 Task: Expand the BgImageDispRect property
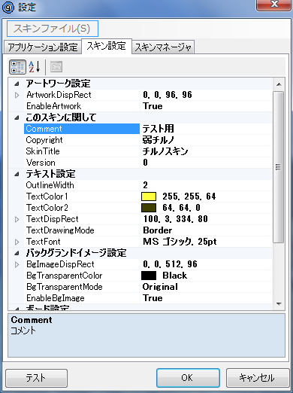[x=17, y=264]
